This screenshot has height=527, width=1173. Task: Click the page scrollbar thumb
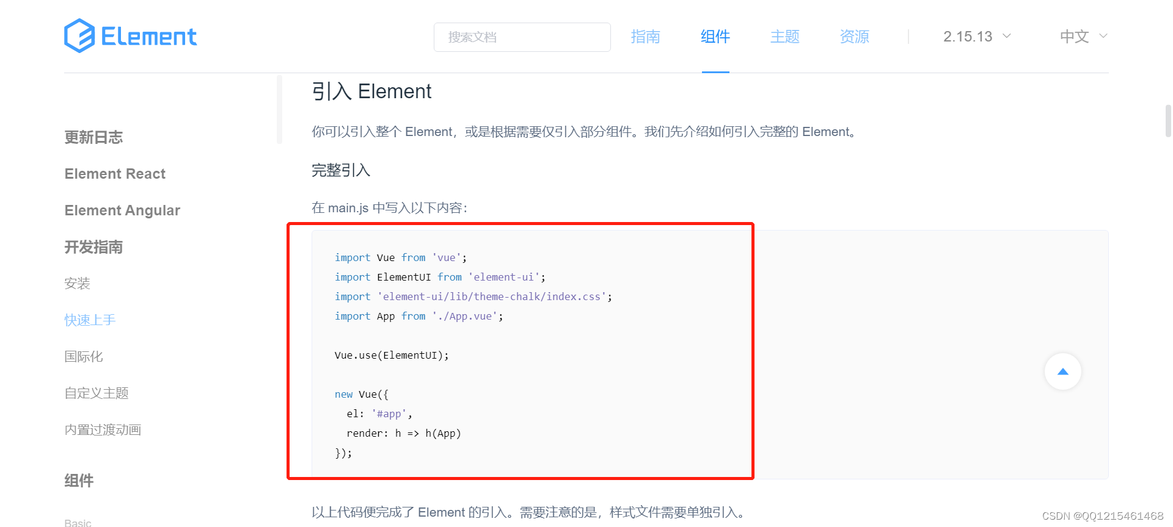pyautogui.click(x=1169, y=121)
